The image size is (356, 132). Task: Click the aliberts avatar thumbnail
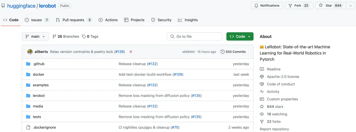tap(30, 52)
